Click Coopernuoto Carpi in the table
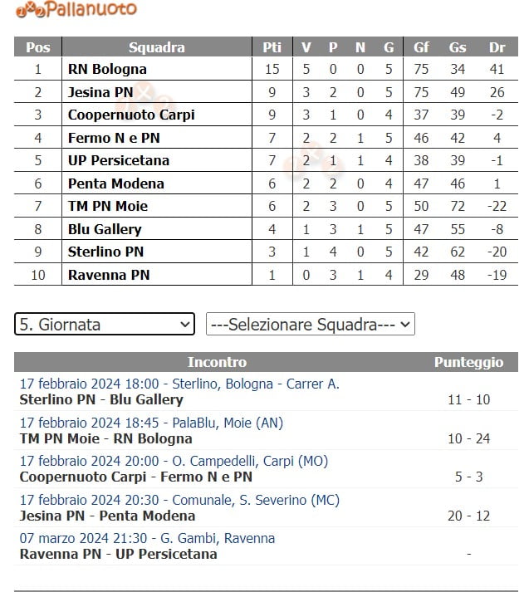Viewport: 529px width, 592px height. click(x=131, y=115)
